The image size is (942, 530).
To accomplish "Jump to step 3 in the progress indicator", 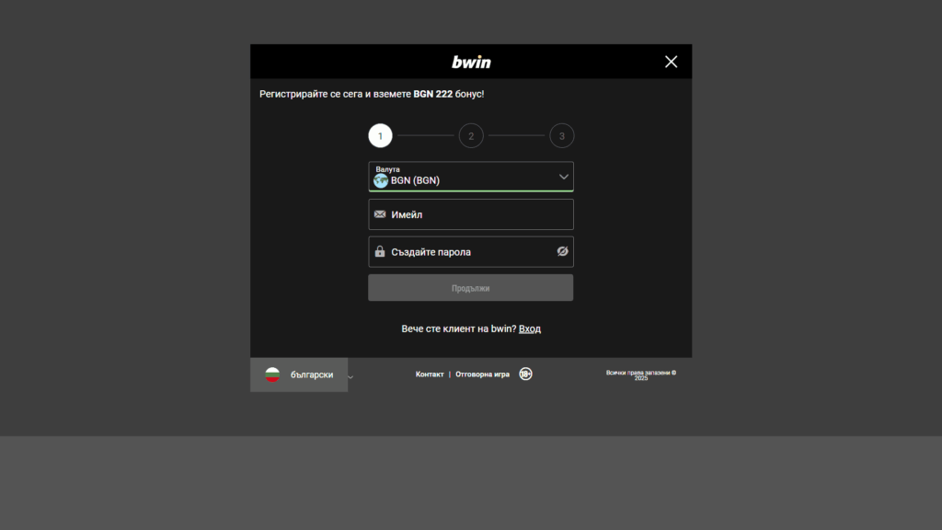I will (x=561, y=136).
